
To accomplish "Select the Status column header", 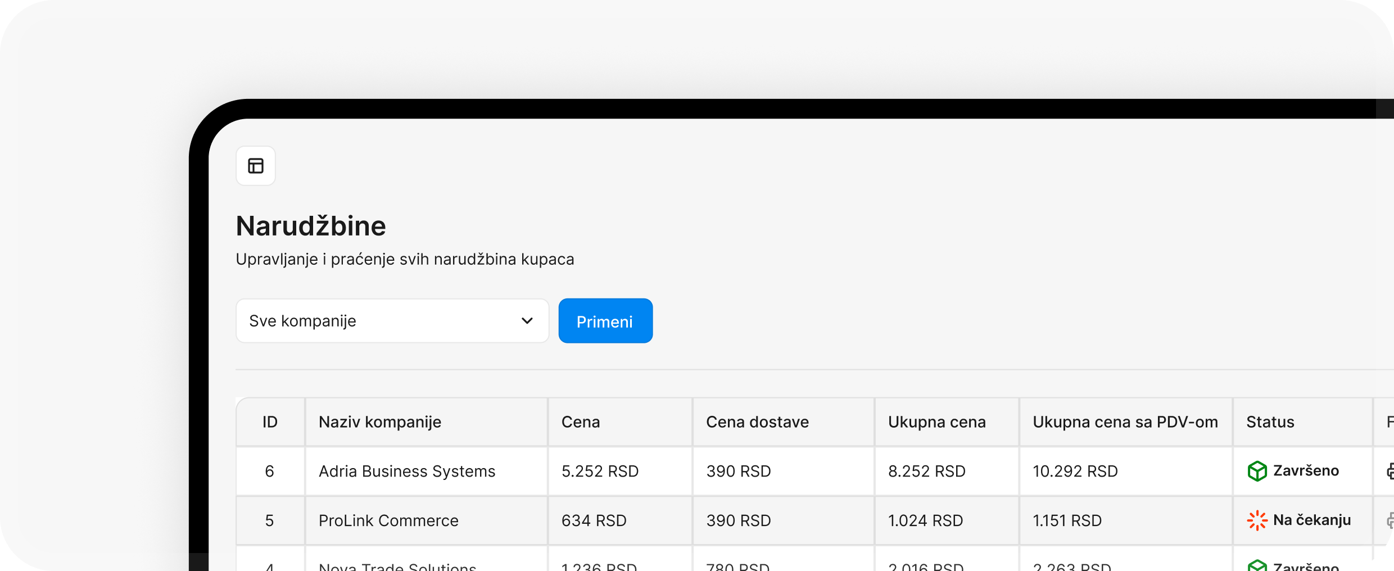I will pyautogui.click(x=1303, y=422).
